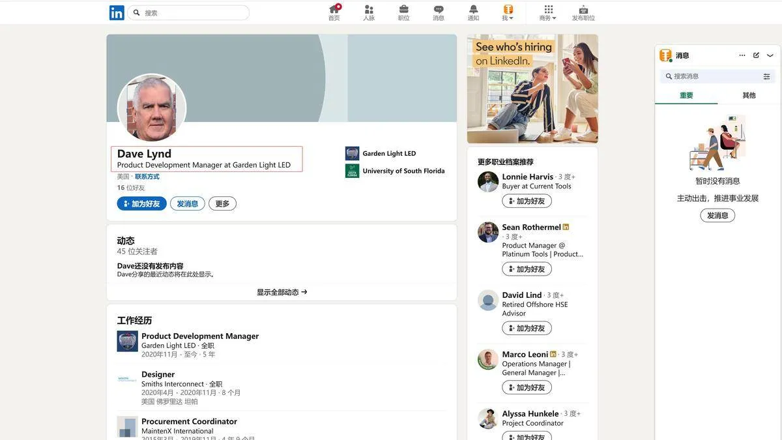Open Product Development Manager experience entry
The height and width of the screenshot is (440, 782).
coord(200,336)
